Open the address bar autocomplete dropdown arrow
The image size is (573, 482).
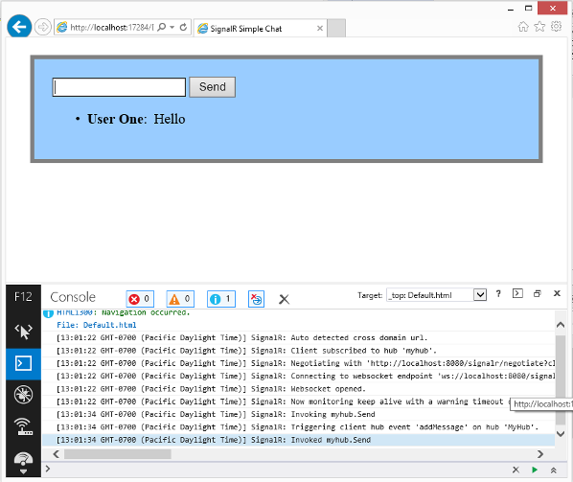[172, 28]
